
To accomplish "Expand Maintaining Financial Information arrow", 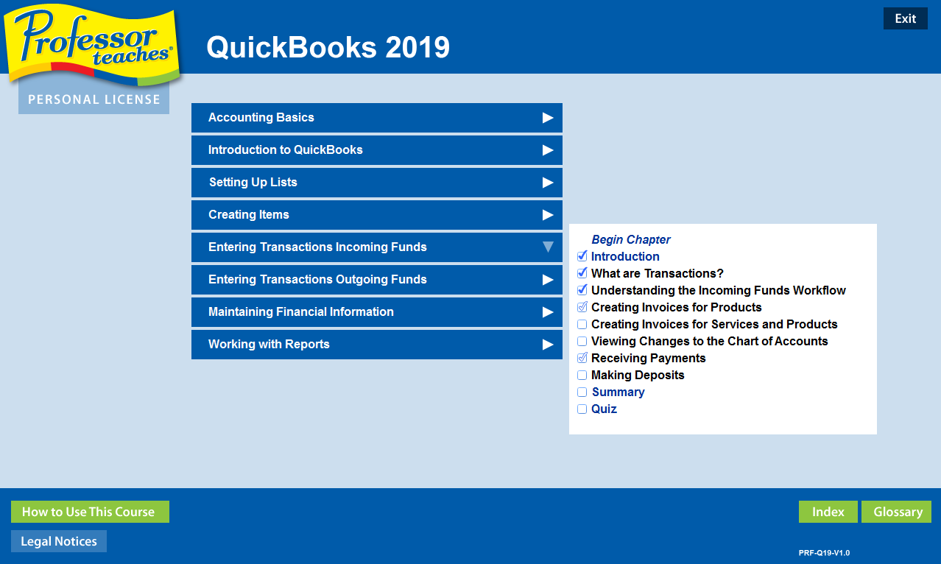I will click(x=548, y=312).
